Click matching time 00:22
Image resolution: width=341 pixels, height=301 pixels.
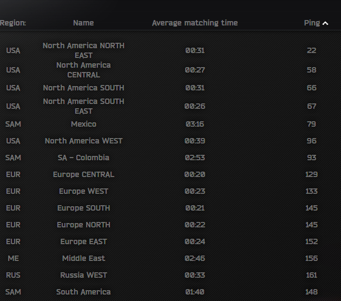[x=195, y=225]
